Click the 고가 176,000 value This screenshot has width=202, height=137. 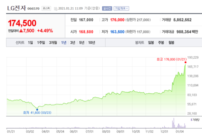pyautogui.click(x=117, y=20)
